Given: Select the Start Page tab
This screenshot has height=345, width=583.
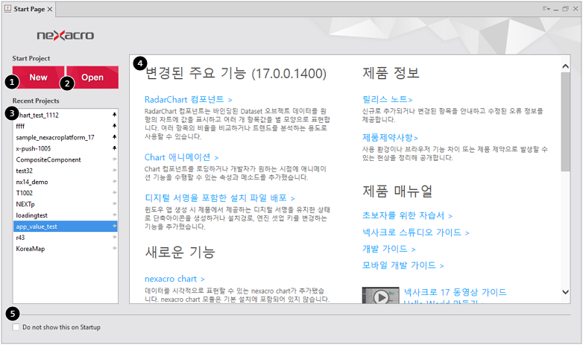Looking at the screenshot, I should tap(29, 9).
